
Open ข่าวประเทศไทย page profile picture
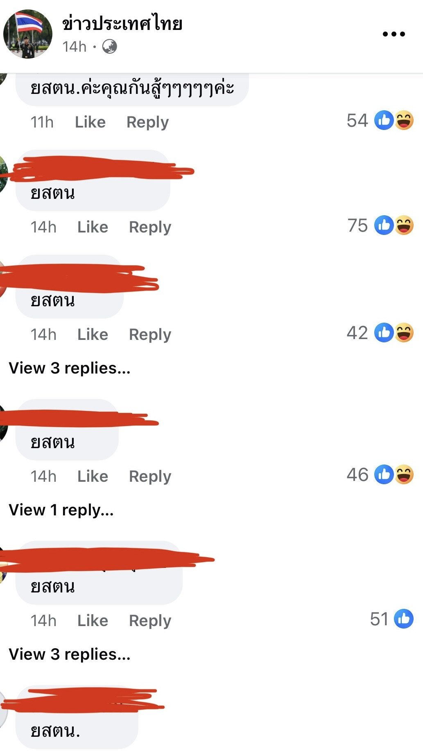(x=28, y=34)
